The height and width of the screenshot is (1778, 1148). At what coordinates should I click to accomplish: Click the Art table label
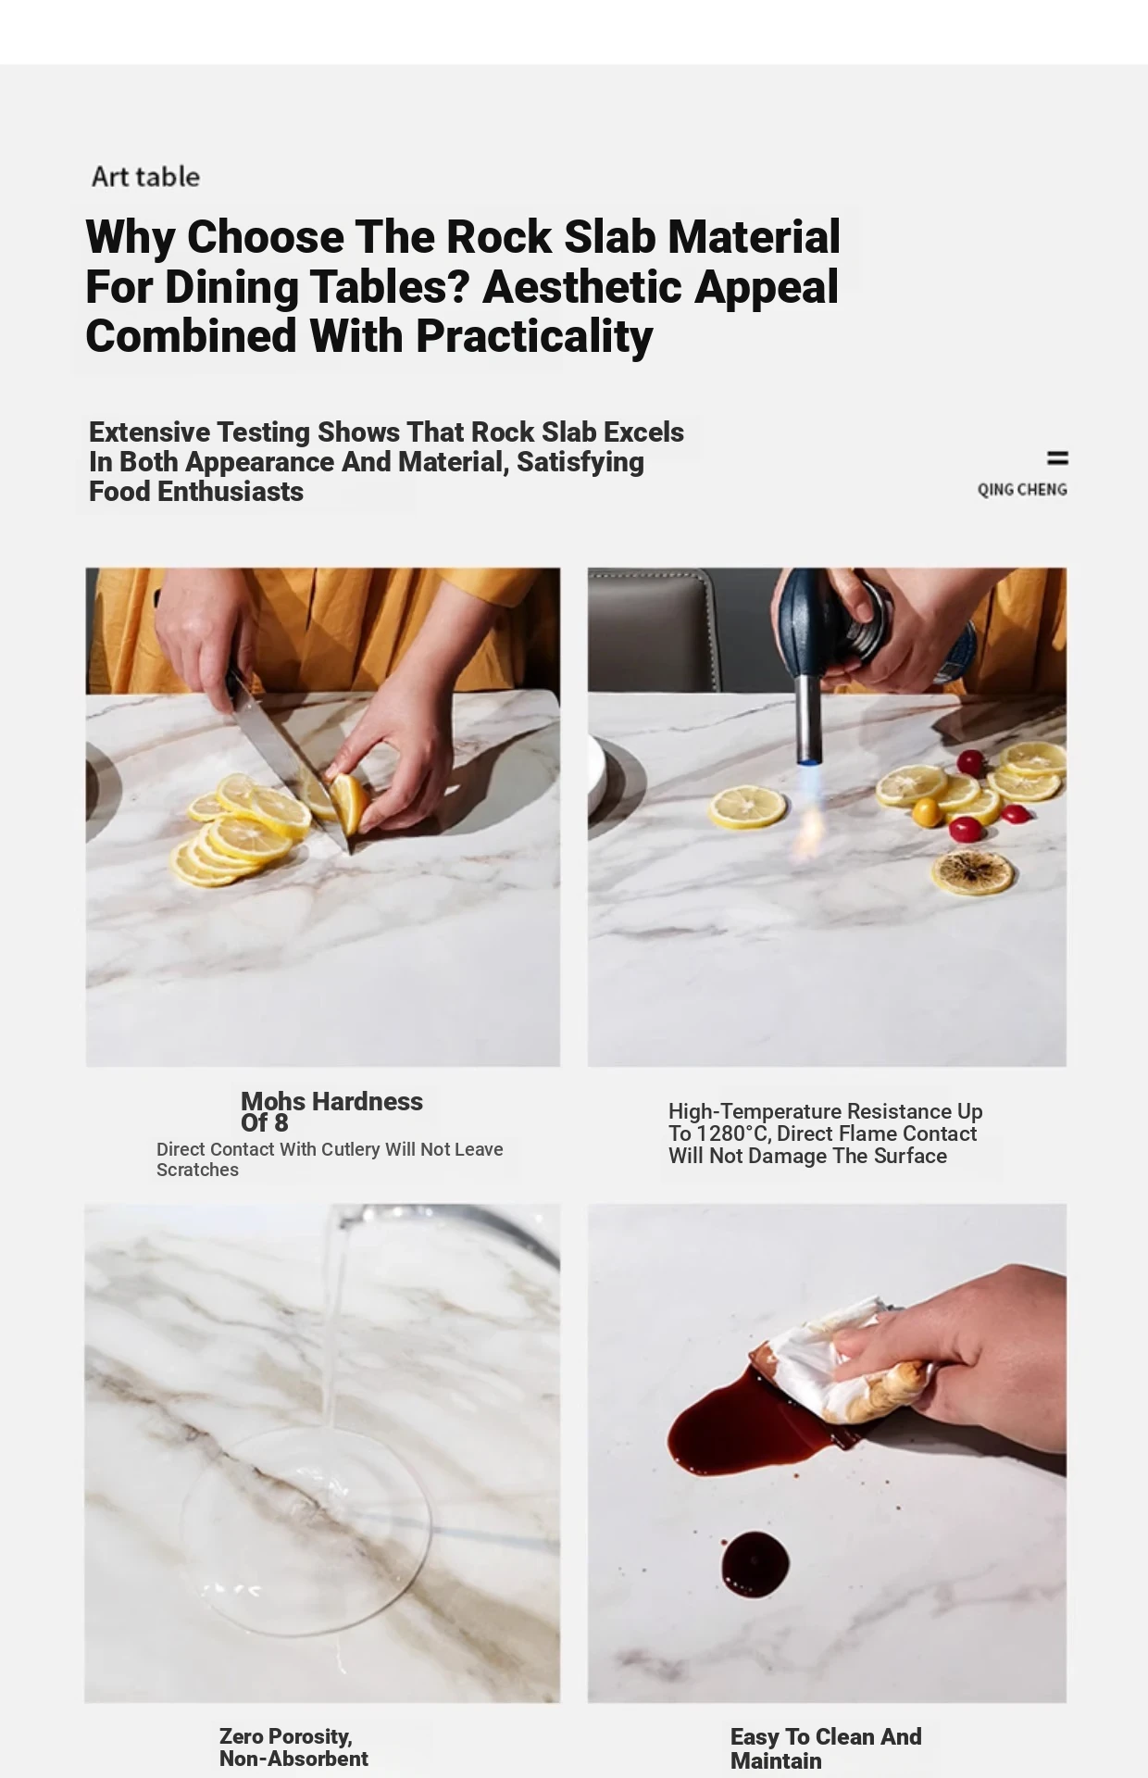tap(145, 176)
